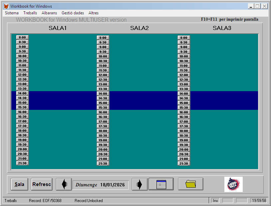This screenshot has height=206, width=271.
Task: Open the Sistema menu
Action: click(12, 13)
